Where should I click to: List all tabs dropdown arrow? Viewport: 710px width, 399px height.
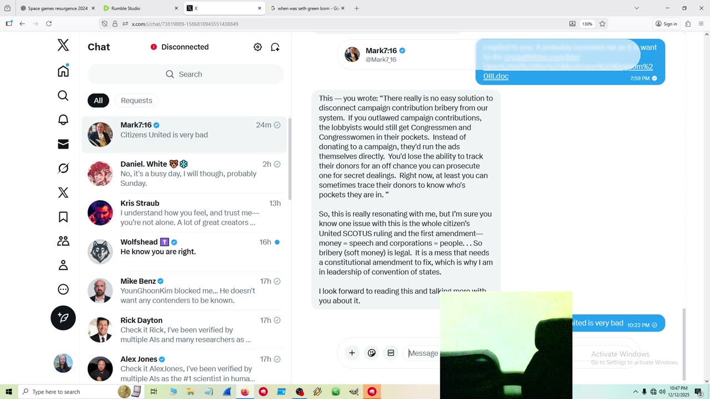coord(637,8)
